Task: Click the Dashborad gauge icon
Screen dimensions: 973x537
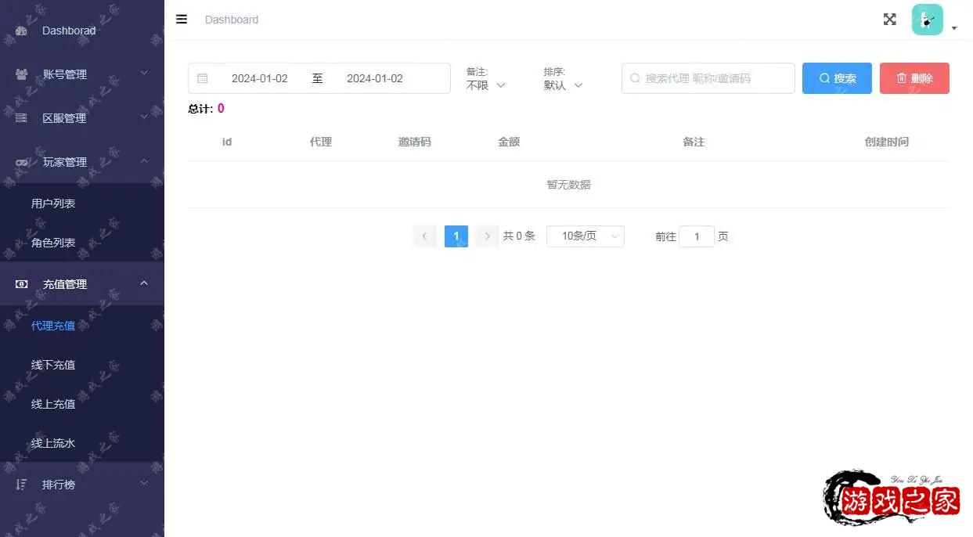Action: 22,31
